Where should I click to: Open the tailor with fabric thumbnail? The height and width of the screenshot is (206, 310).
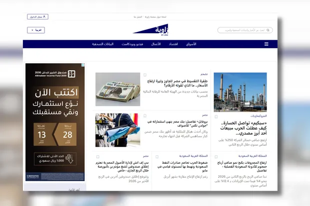click(x=118, y=130)
